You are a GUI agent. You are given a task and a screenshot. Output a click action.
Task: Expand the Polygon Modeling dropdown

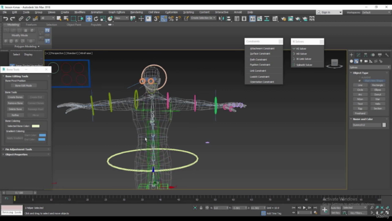tap(27, 47)
